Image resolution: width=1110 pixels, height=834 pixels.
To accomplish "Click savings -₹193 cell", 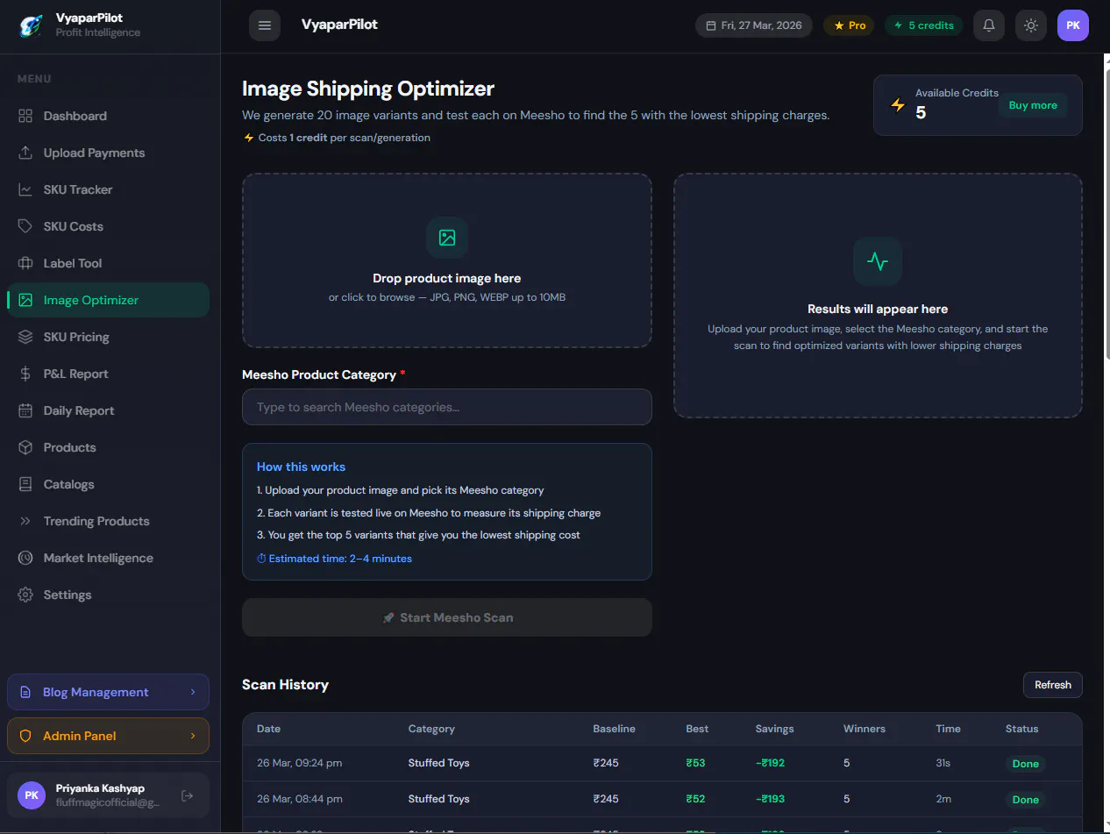I will [x=770, y=799].
